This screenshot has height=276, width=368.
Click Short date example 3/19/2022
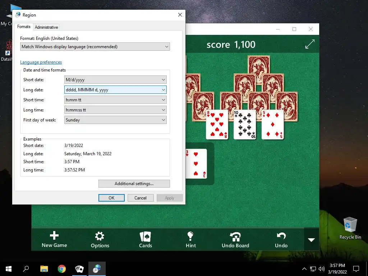pyautogui.click(x=74, y=146)
